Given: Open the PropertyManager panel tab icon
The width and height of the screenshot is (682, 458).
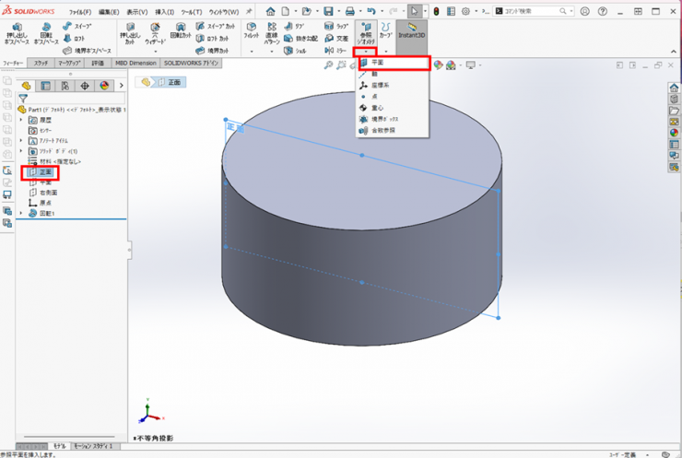Looking at the screenshot, I should click(x=46, y=86).
